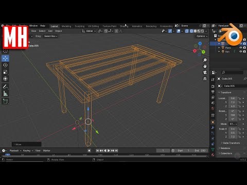This screenshot has height=185, width=247.
Task: Expand the Plane object in outliner
Action: (x=219, y=48)
